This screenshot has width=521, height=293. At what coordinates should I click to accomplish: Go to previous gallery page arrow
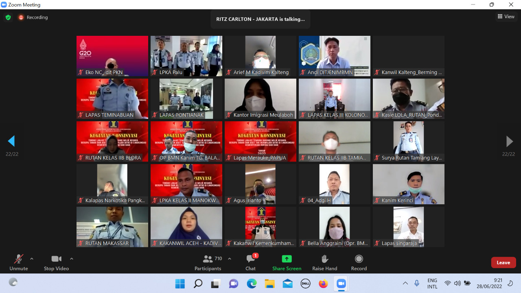click(11, 141)
